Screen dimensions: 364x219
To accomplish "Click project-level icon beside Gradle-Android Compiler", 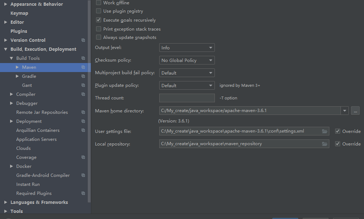I will click(x=83, y=175).
